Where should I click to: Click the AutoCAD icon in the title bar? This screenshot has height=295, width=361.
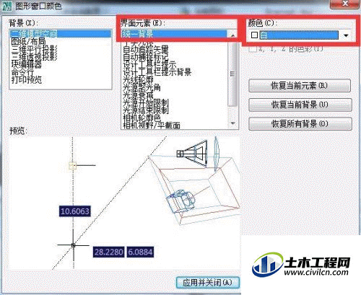tap(6, 6)
